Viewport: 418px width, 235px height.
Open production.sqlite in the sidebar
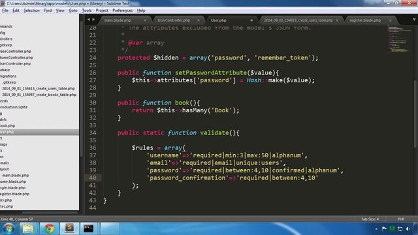14,107
